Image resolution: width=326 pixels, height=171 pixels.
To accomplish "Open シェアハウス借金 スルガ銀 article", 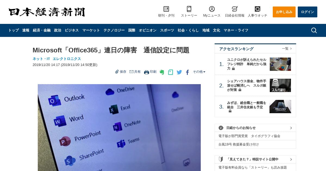I will (247, 85).
